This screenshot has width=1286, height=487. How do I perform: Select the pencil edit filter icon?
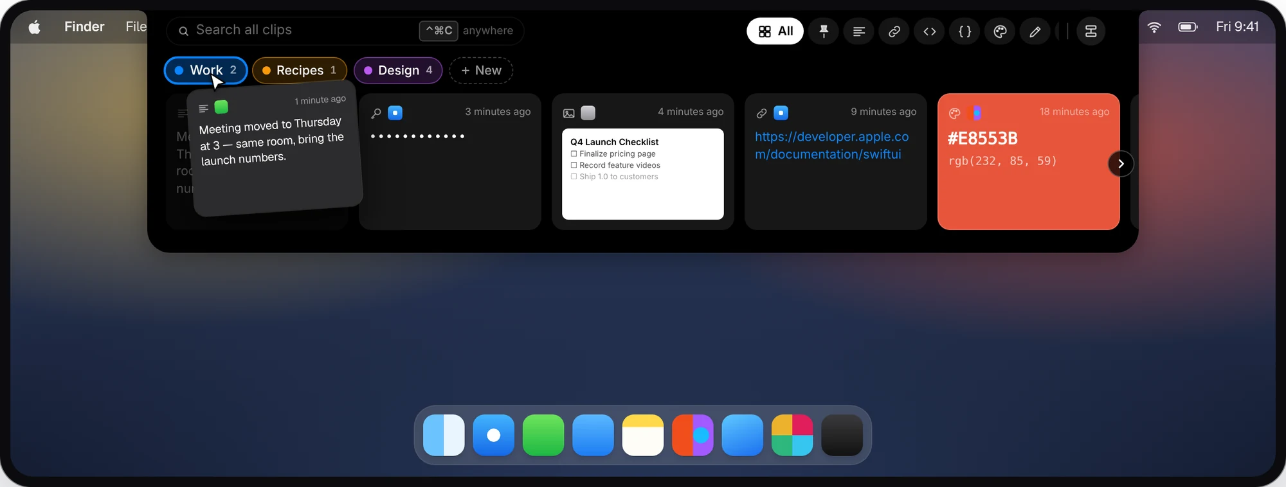coord(1035,31)
